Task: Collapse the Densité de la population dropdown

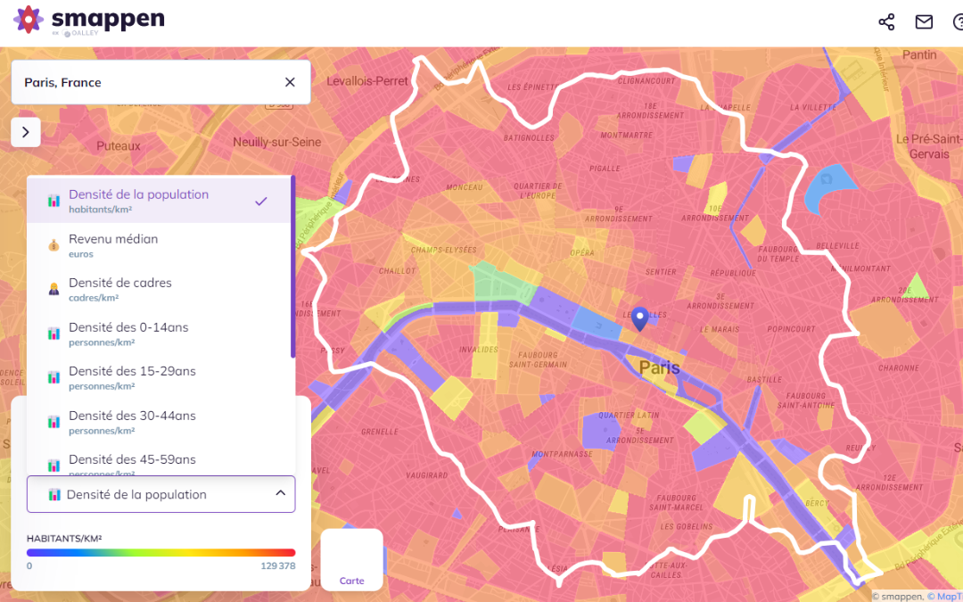Action: pyautogui.click(x=280, y=494)
